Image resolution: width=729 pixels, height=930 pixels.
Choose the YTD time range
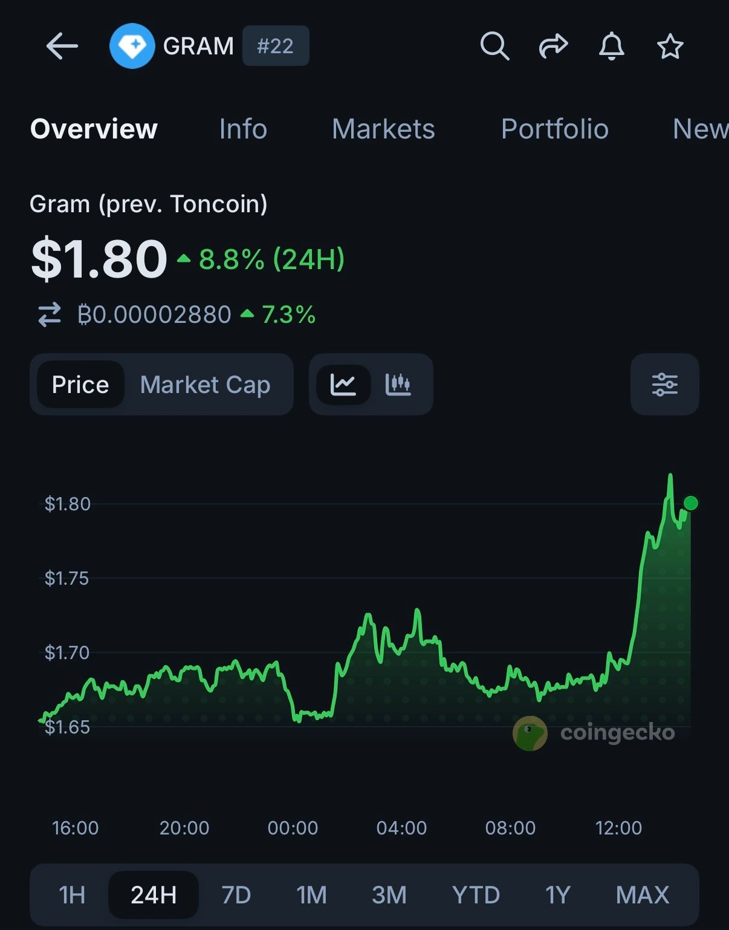tap(476, 895)
